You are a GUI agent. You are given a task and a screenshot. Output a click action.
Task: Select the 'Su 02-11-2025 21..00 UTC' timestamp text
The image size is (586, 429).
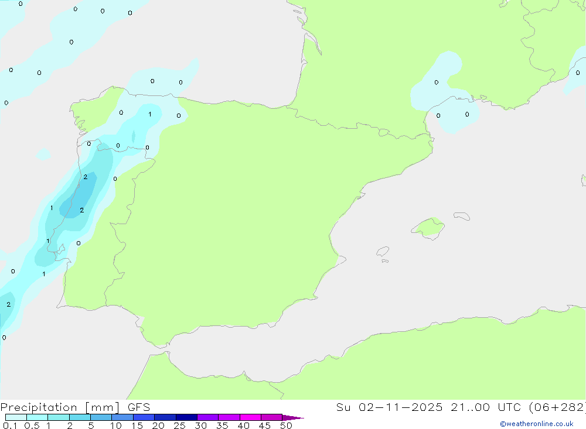(428, 407)
